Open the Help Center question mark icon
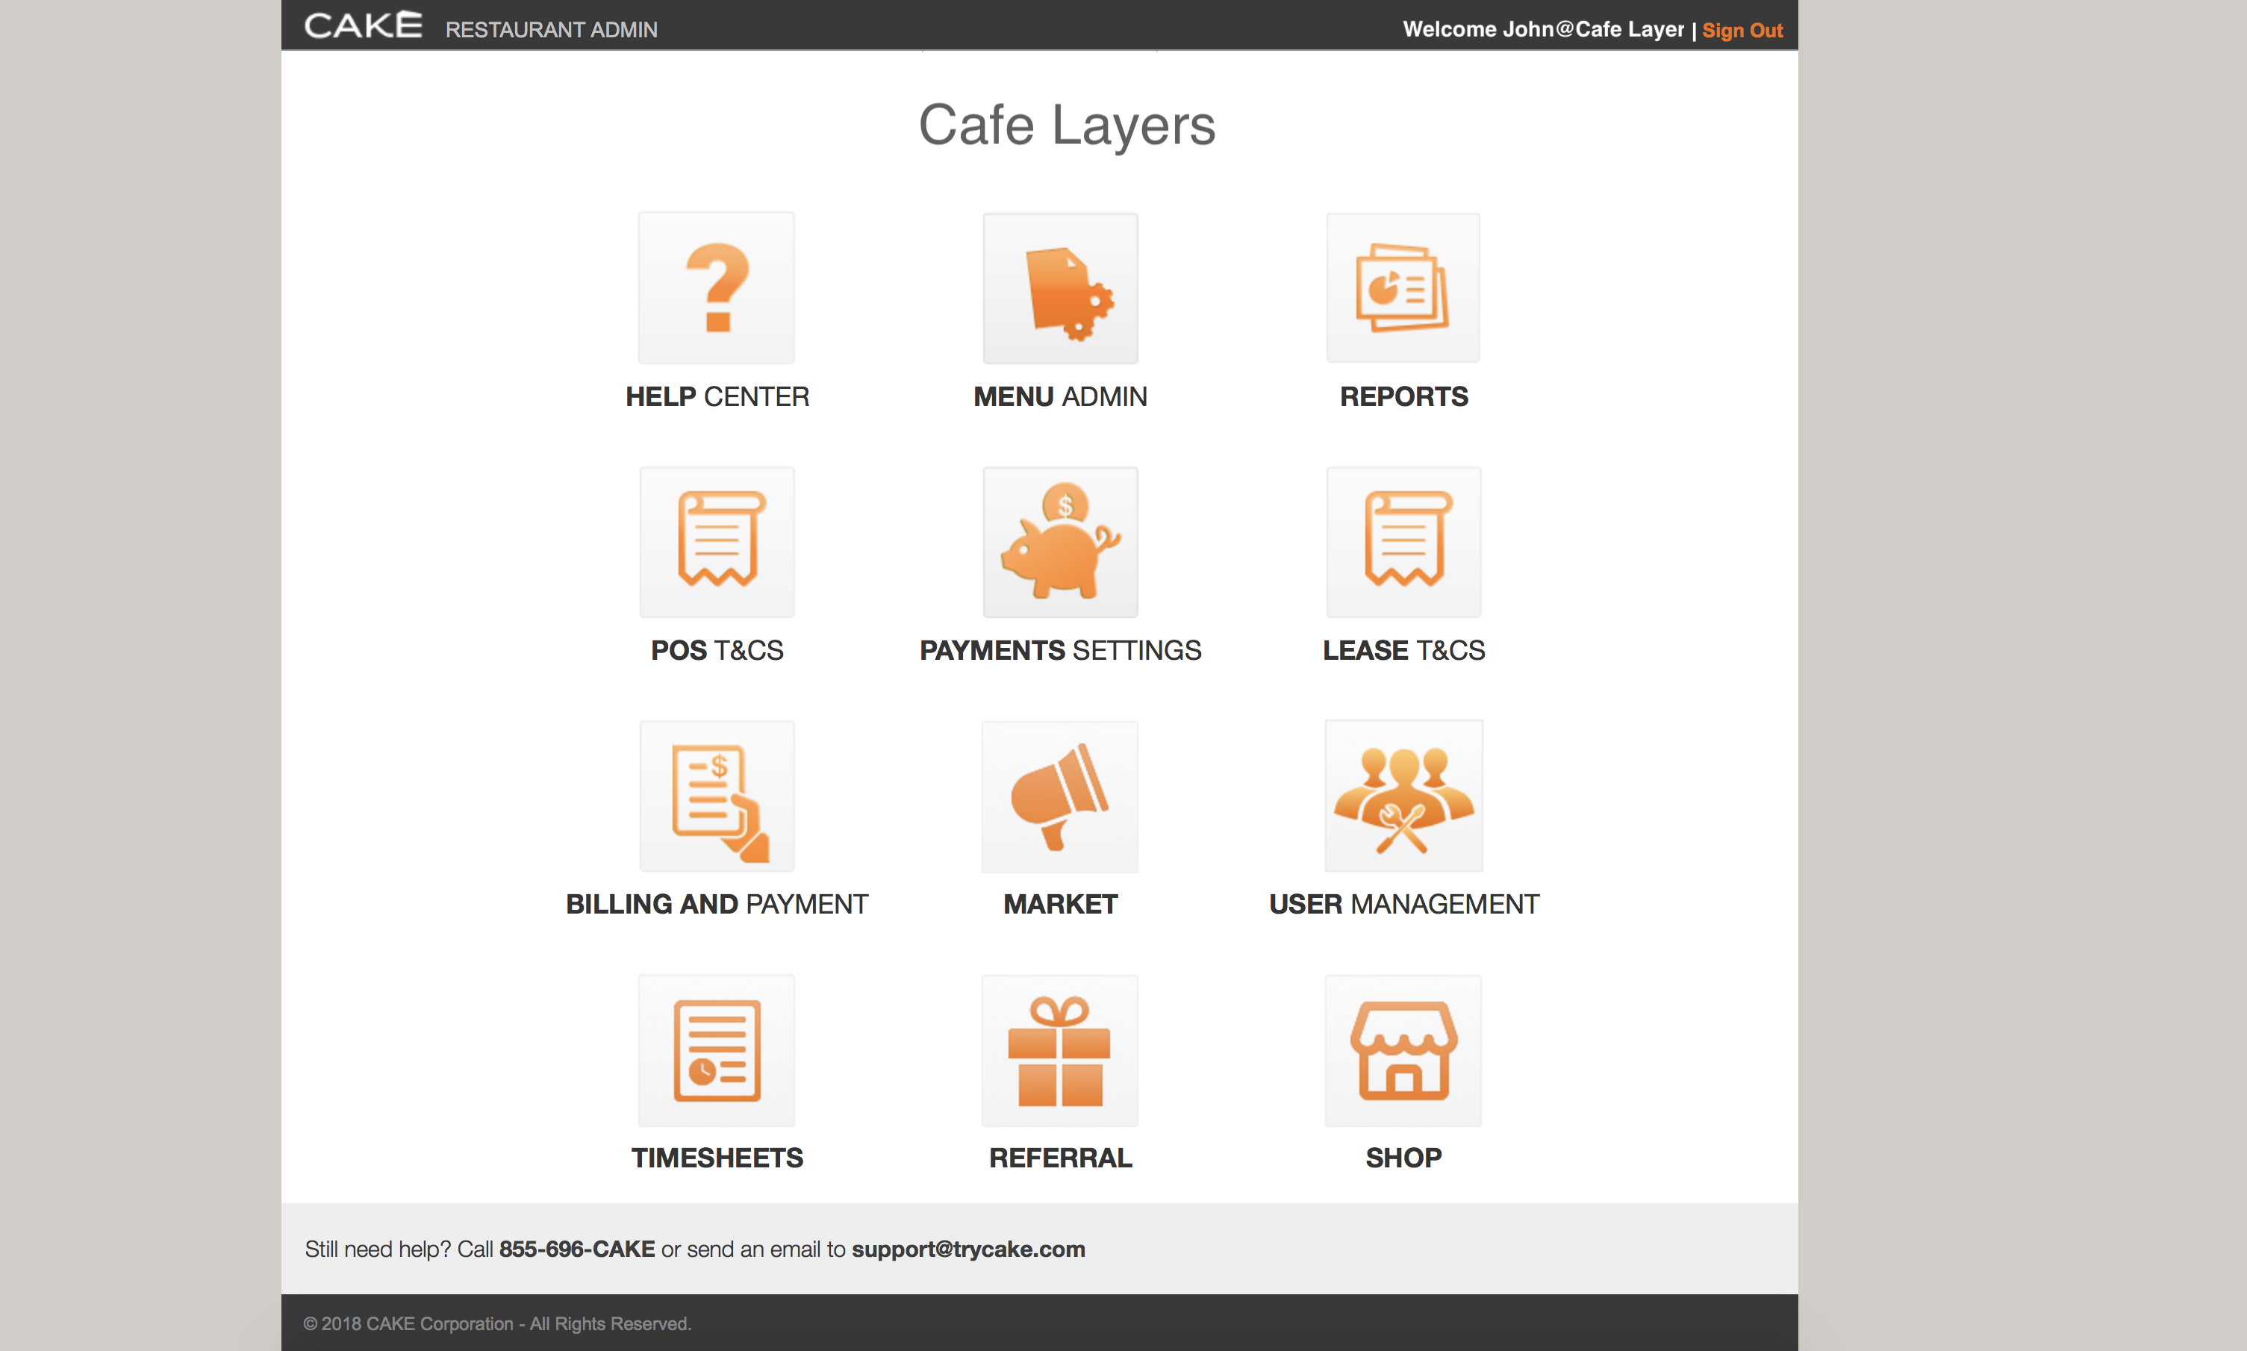The height and width of the screenshot is (1351, 2247). coord(717,287)
